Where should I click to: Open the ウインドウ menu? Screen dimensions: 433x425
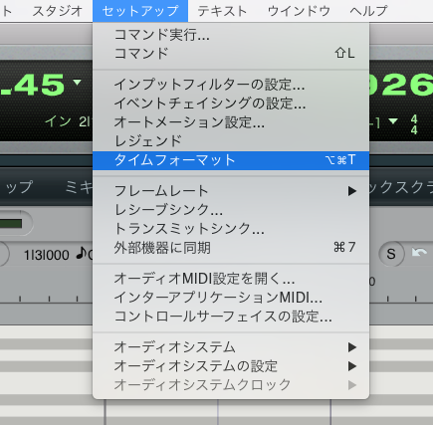pyautogui.click(x=299, y=11)
